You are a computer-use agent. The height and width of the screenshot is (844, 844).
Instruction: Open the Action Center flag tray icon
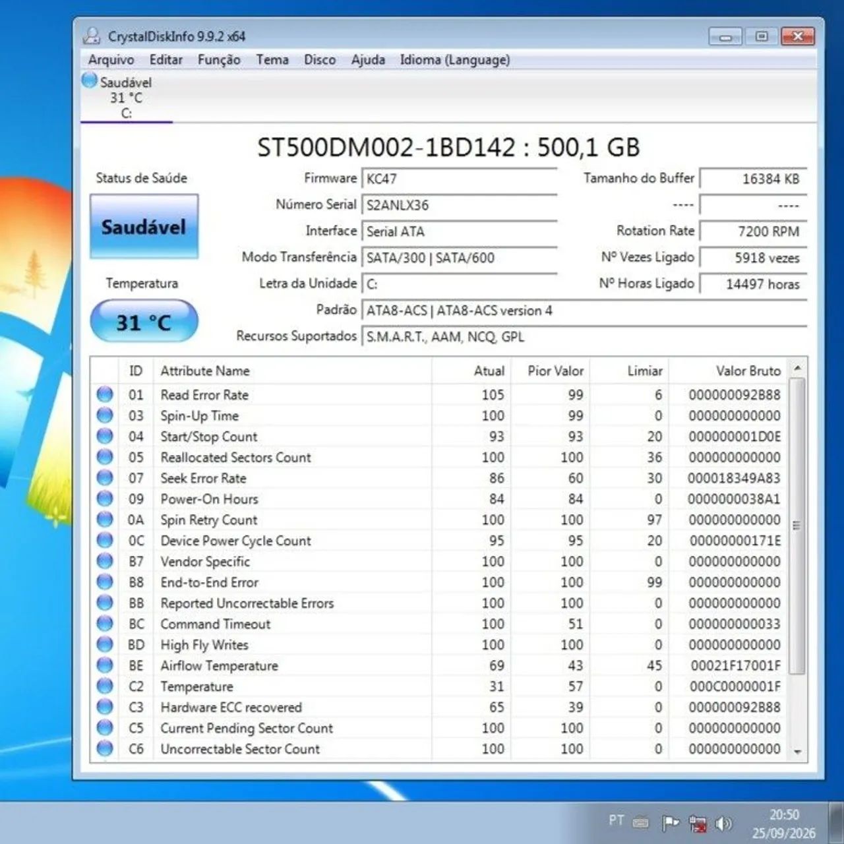[x=670, y=823]
